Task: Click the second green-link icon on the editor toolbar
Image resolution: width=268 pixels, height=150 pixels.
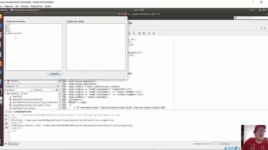Action: pyautogui.click(x=134, y=33)
